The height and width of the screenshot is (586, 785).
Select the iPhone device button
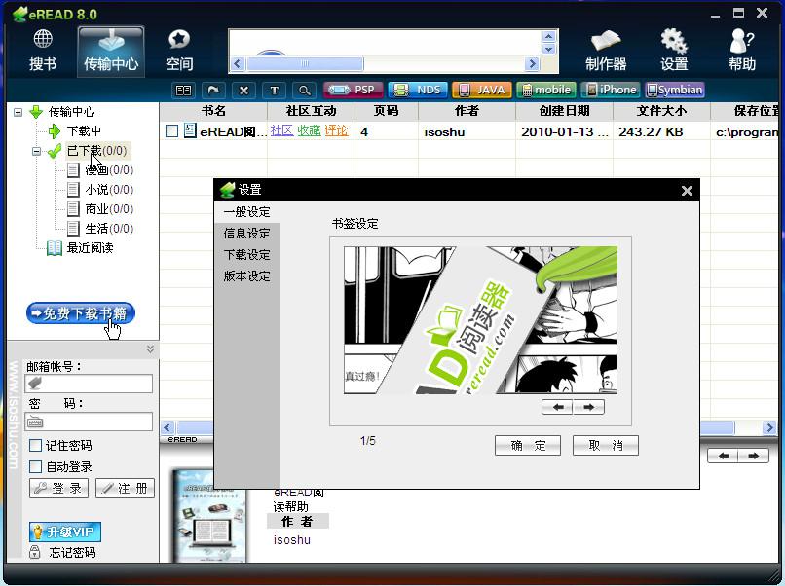(611, 91)
